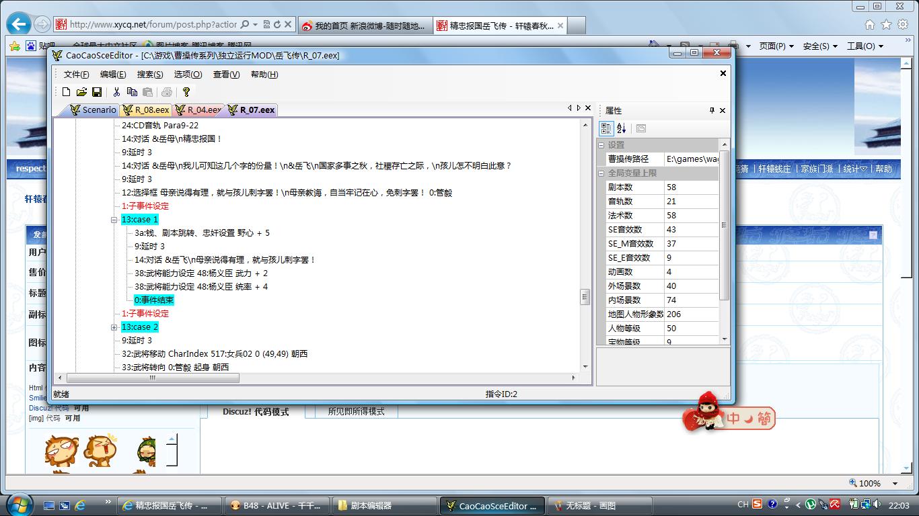Open the 文件(F) menu

(x=76, y=75)
